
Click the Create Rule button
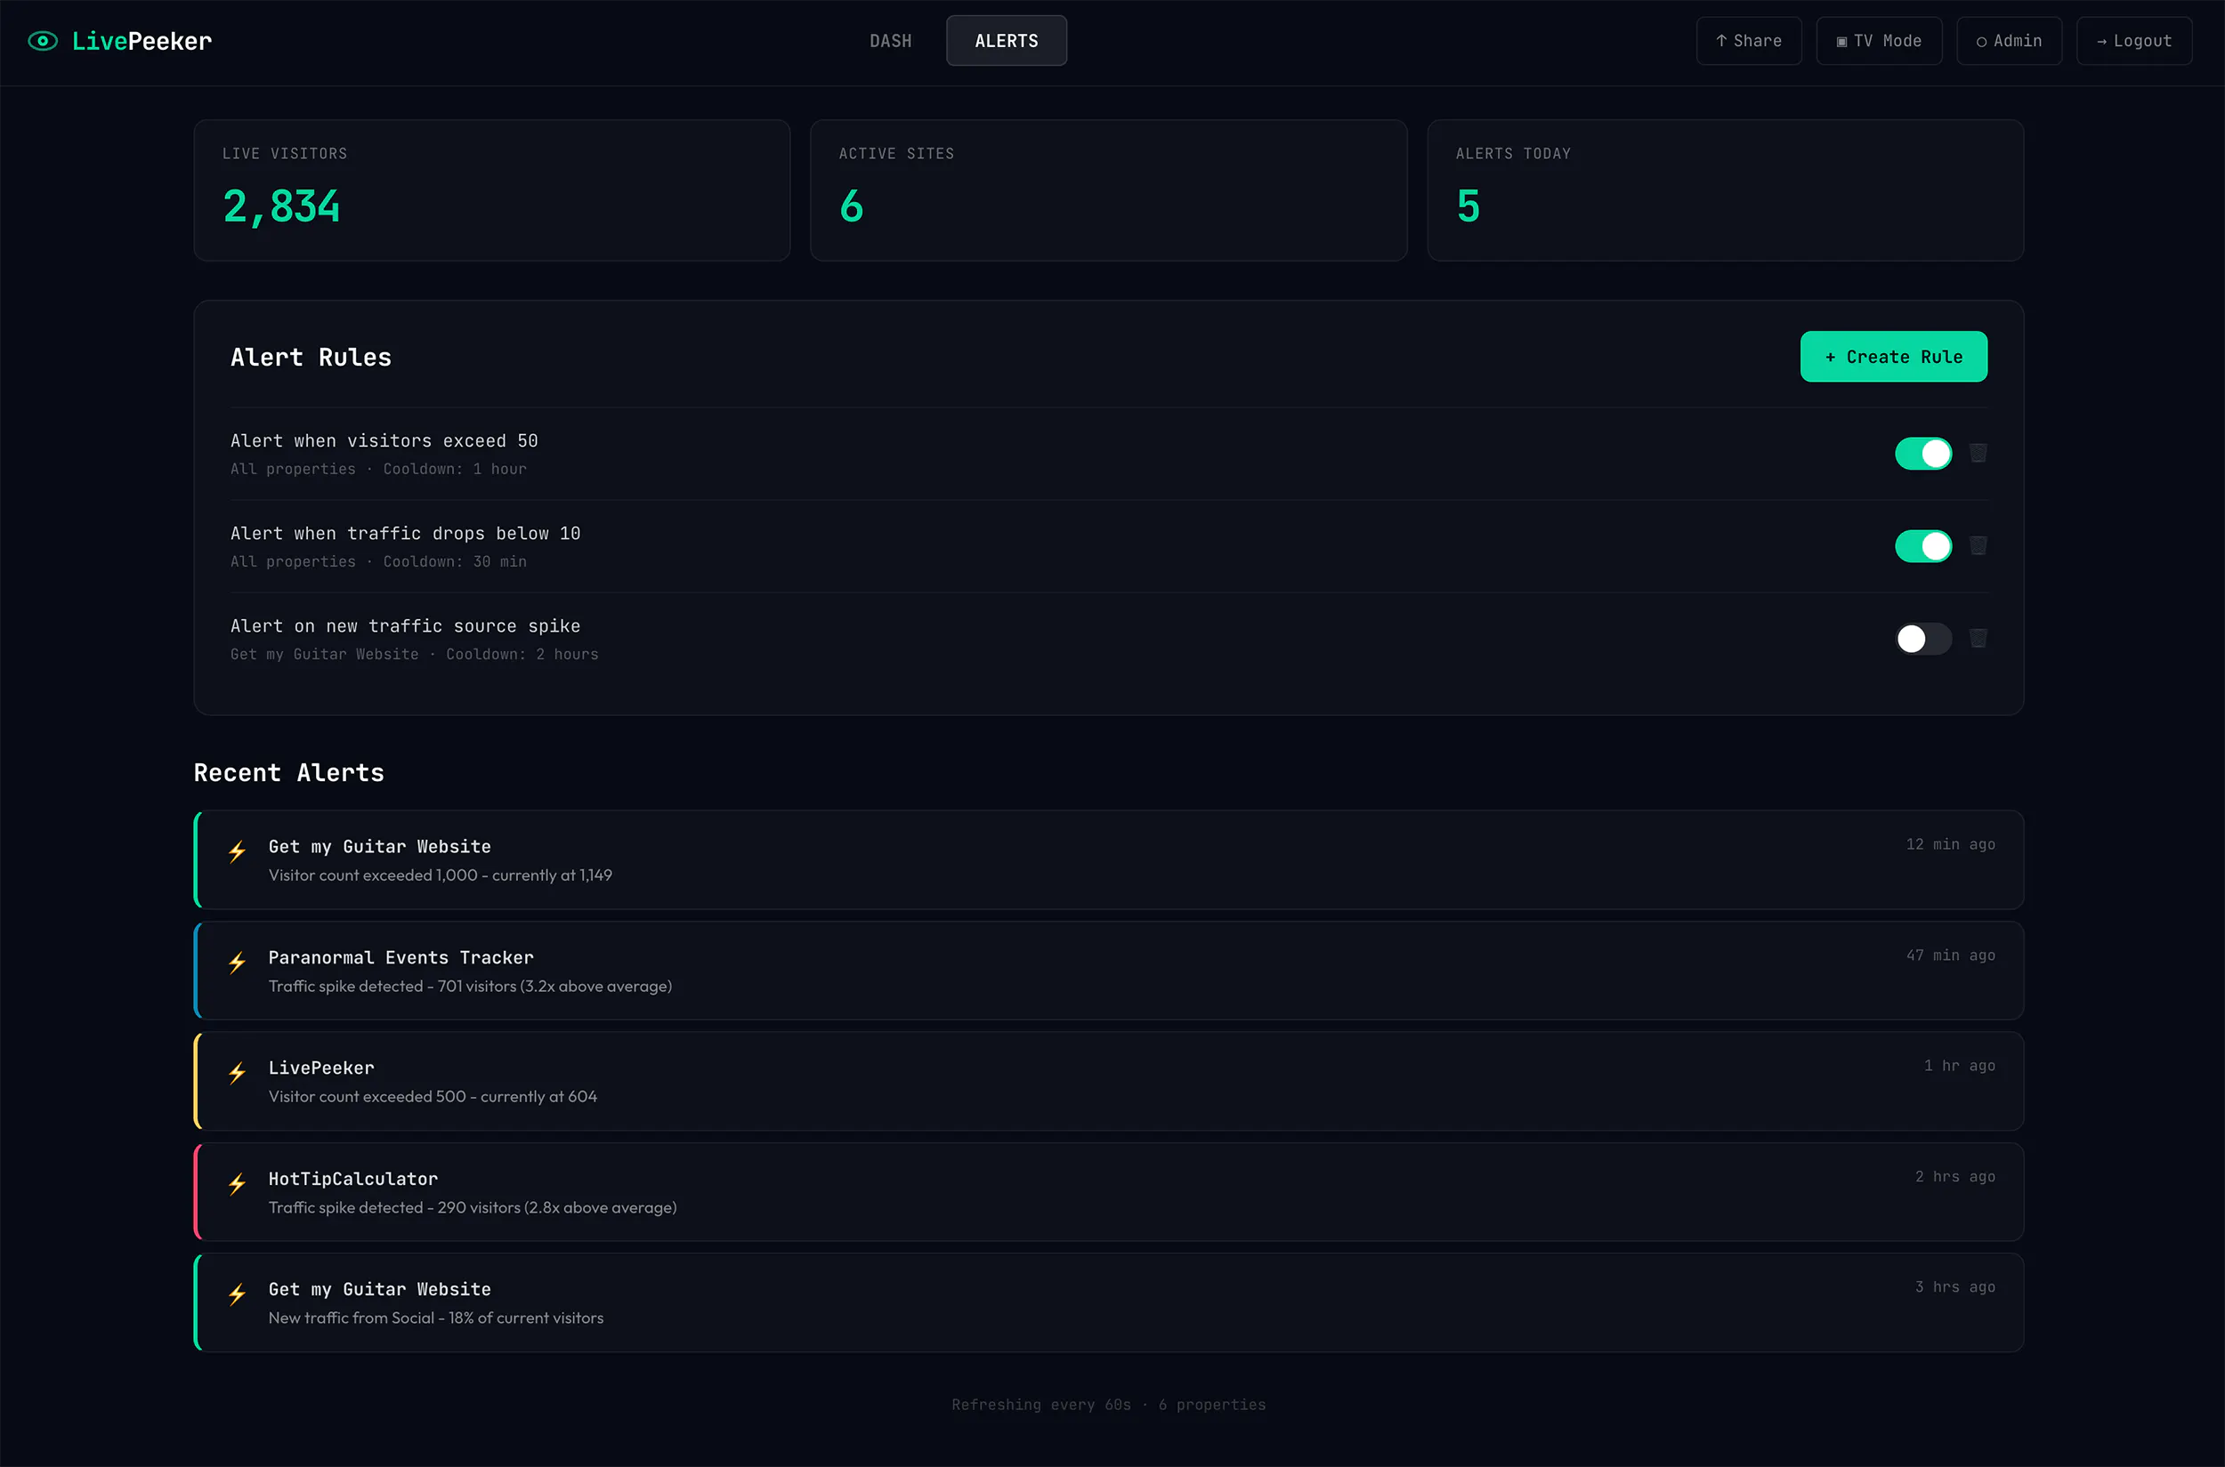tap(1893, 357)
